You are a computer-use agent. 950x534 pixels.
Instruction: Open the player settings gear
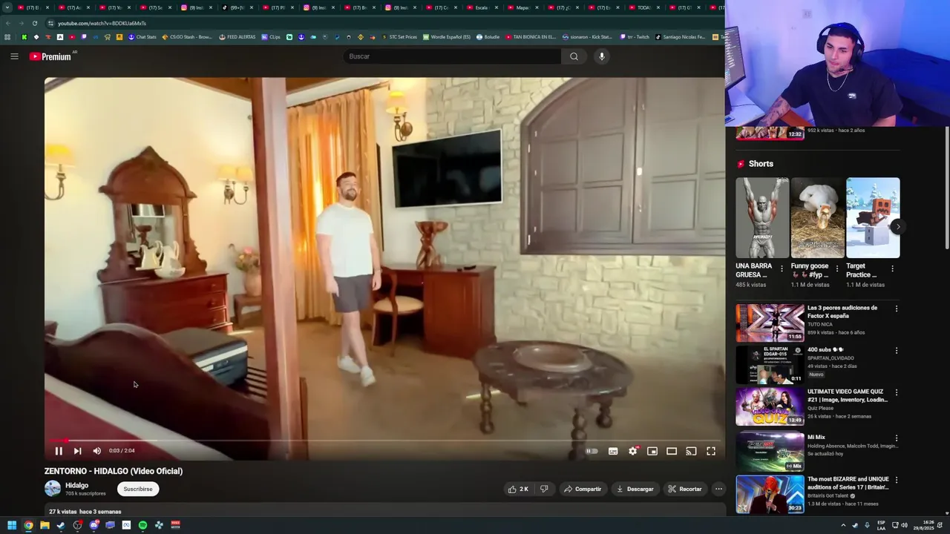tap(633, 451)
